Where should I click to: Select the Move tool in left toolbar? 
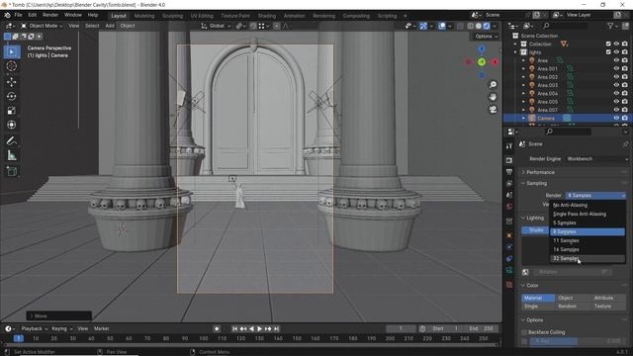point(11,82)
